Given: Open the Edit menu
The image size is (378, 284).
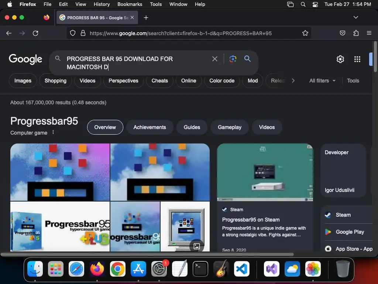Looking at the screenshot, I should point(63,4).
